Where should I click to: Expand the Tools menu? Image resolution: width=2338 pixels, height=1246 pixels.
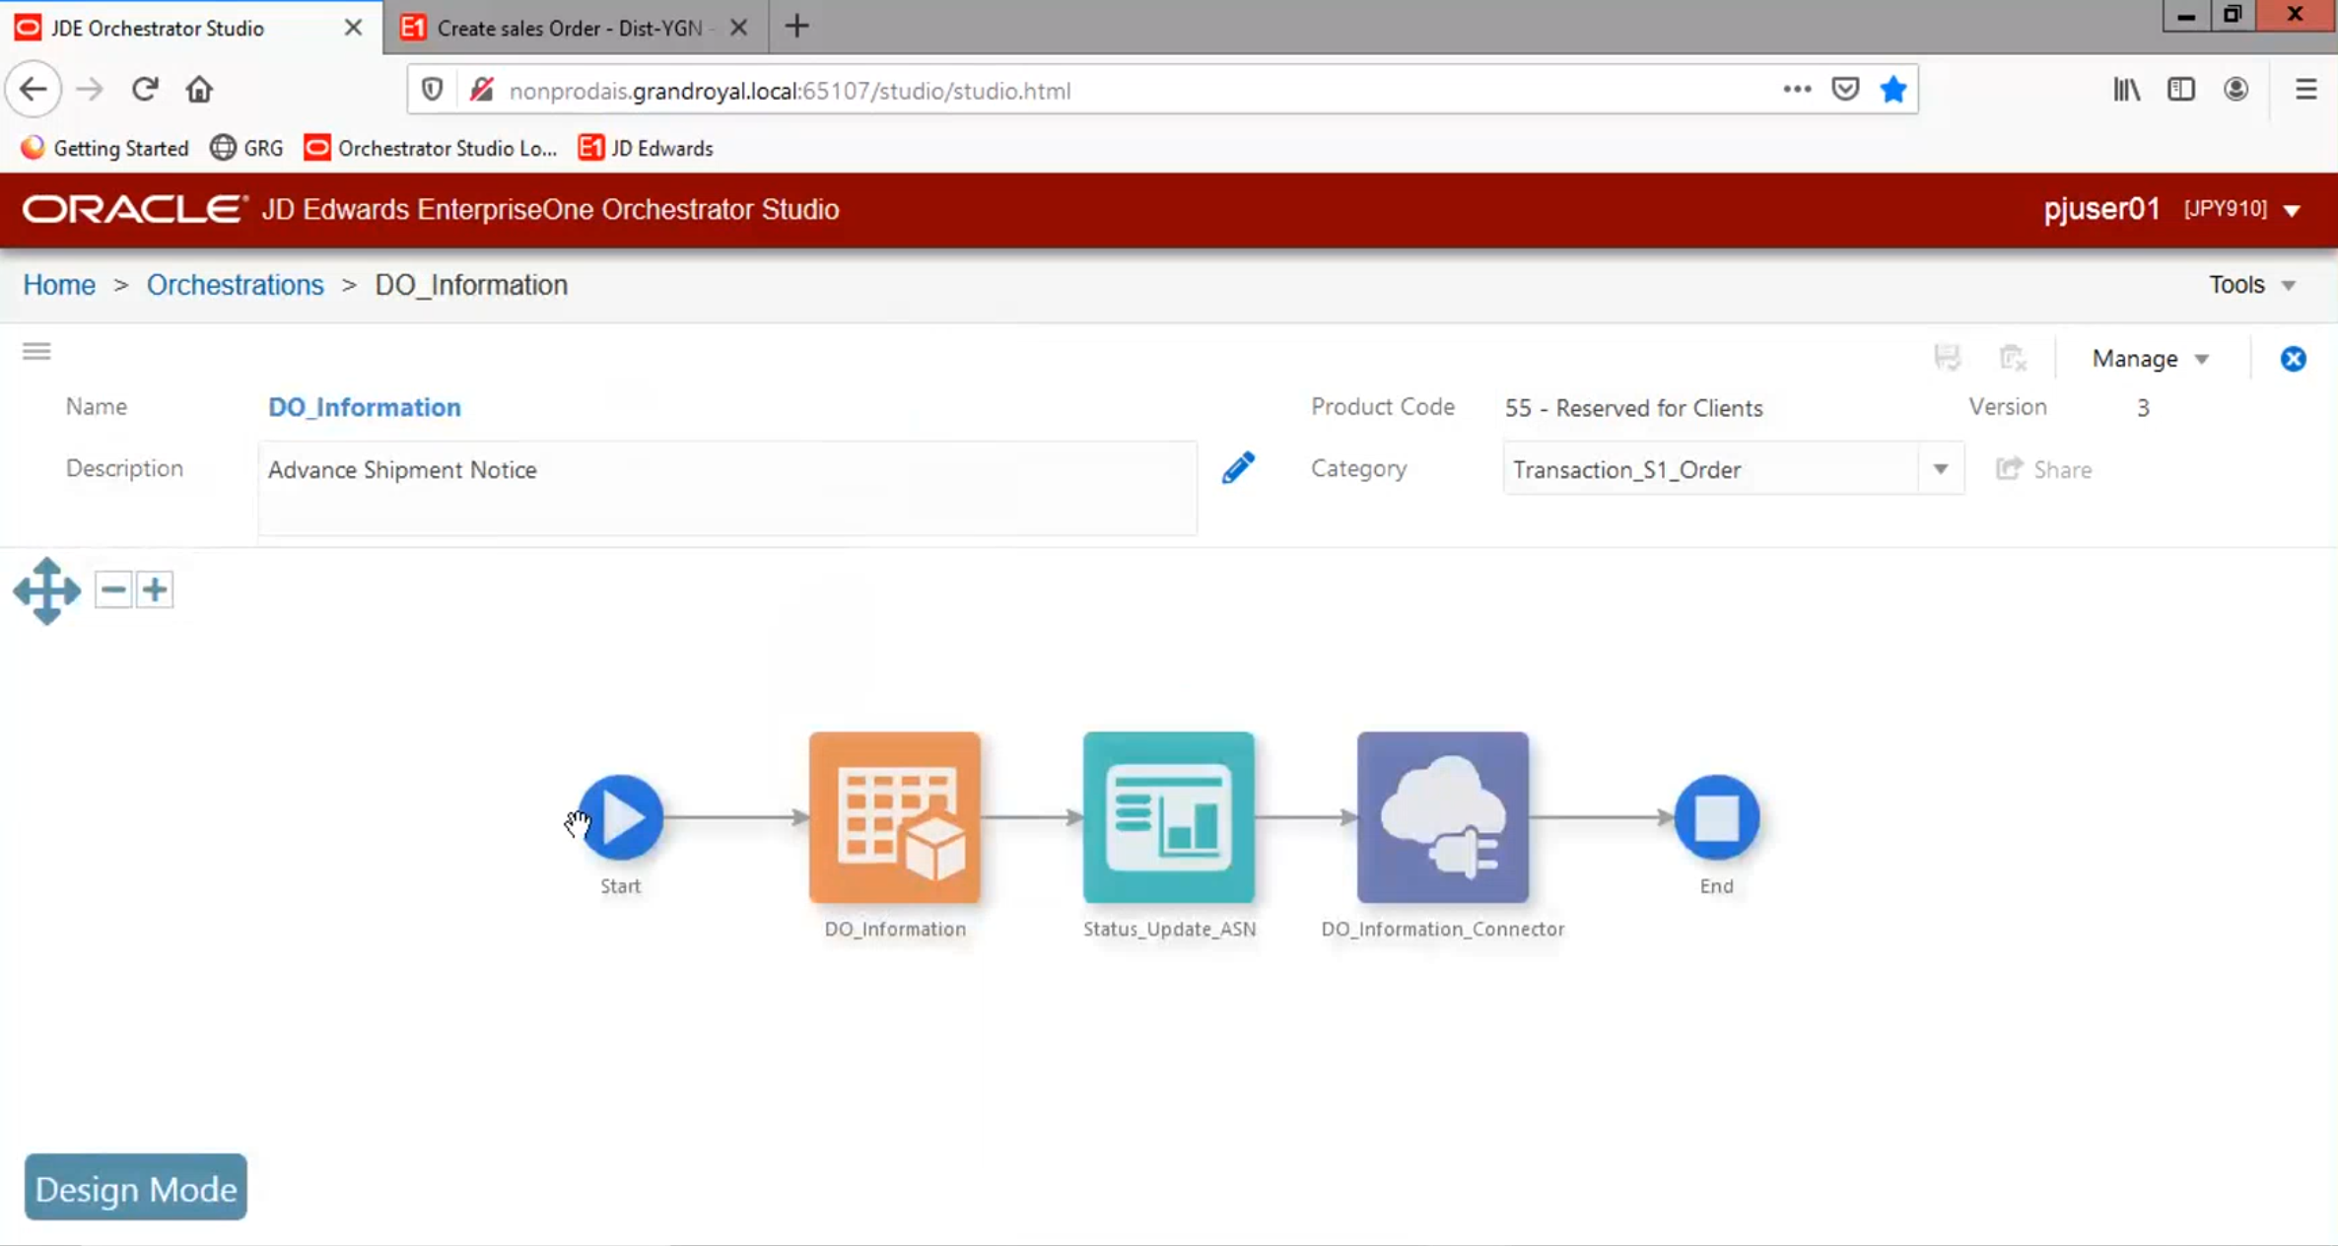2251,285
